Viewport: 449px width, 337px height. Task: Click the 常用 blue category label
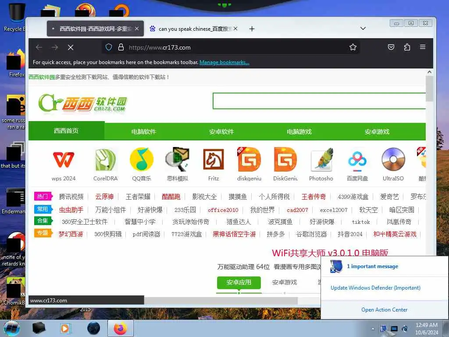(x=43, y=209)
